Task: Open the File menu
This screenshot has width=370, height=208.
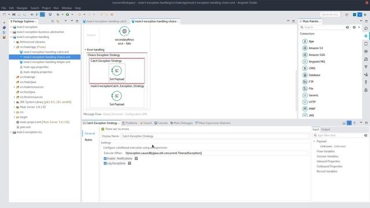Action: pyautogui.click(x=4, y=8)
